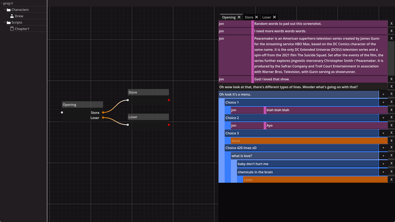Click the white input port of Loser node
This screenshot has height=222, width=395.
pos(128,125)
